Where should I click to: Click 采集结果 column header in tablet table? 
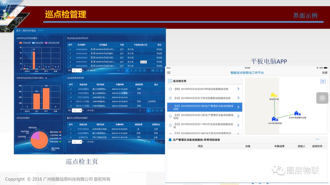pos(279,146)
